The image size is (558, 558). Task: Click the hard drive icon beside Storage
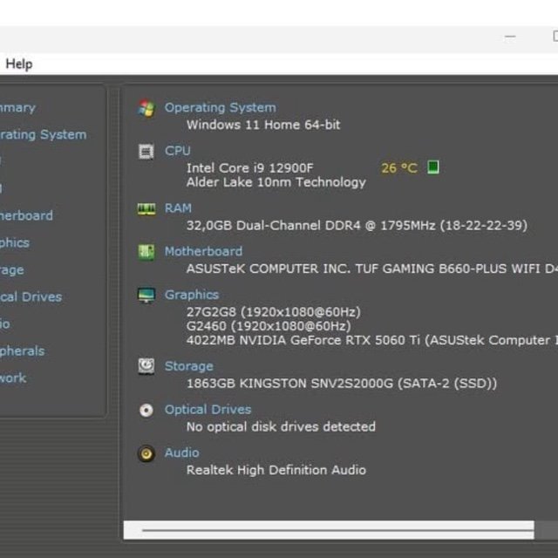point(146,366)
